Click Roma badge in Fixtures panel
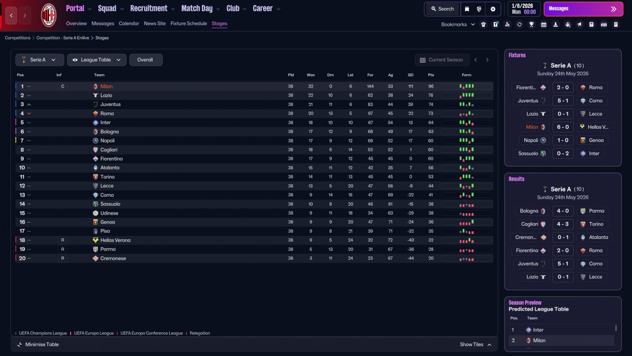The height and width of the screenshot is (356, 632). click(x=583, y=88)
